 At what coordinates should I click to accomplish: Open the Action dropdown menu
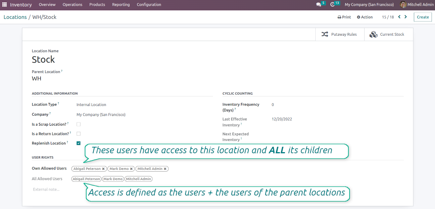tap(365, 17)
